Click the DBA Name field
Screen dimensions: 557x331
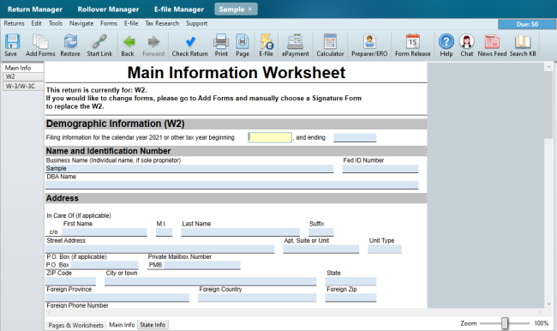(232, 185)
